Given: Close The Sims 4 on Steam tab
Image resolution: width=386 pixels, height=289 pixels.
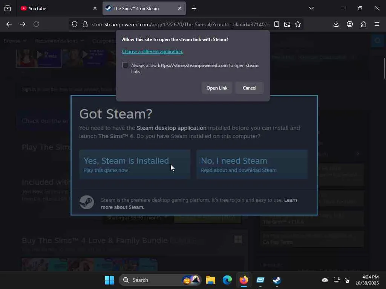Looking at the screenshot, I should (x=180, y=8).
